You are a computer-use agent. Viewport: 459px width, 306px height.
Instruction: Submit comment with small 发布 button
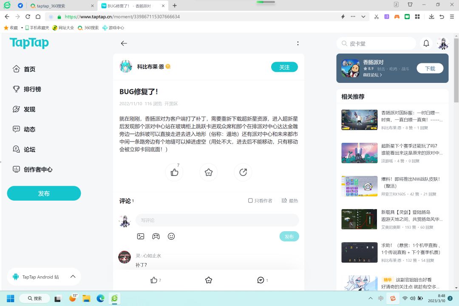(289, 236)
